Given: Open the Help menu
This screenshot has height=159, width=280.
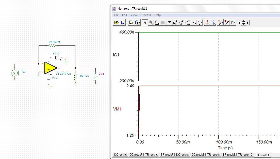Looking at the screenshot, I should click(x=157, y=15).
